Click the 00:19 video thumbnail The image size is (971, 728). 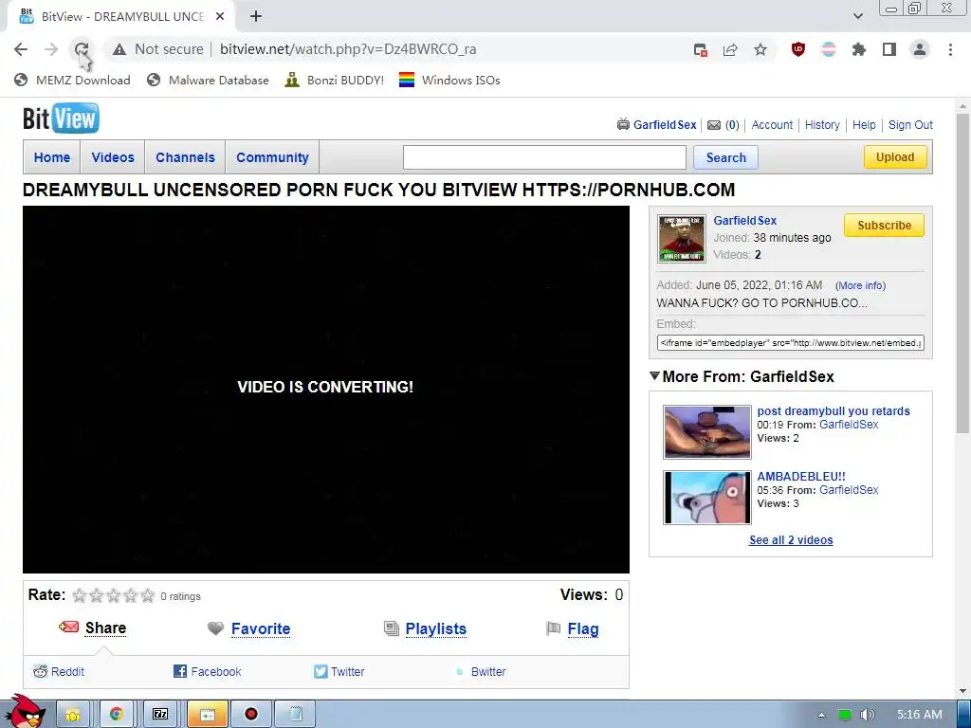coord(707,432)
